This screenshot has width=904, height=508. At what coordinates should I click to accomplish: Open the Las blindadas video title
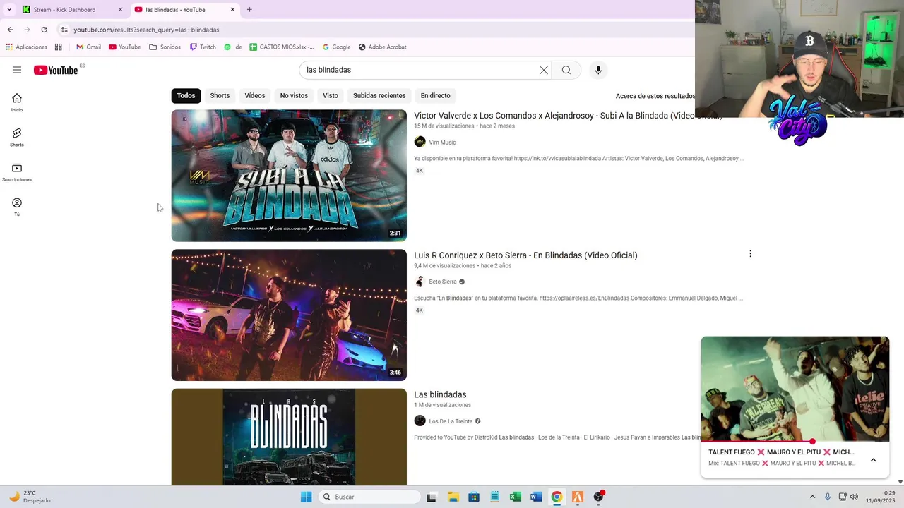440,394
